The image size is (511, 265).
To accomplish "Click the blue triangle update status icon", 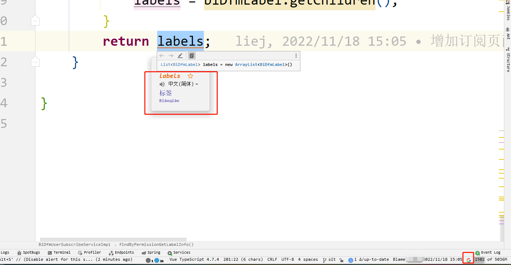I will 351,260.
